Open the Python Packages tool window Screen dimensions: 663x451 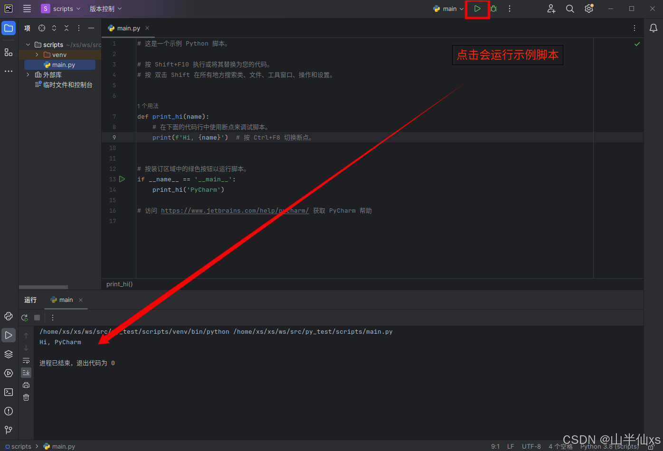click(x=9, y=316)
